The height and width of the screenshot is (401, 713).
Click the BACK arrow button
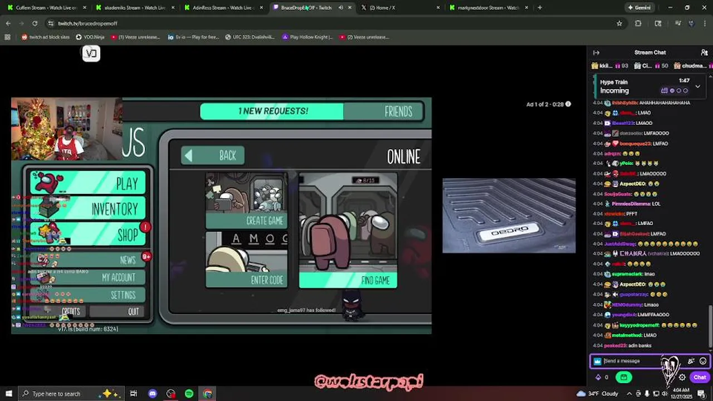[x=213, y=155]
